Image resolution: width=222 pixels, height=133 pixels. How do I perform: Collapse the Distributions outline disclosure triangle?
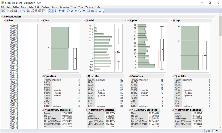tap(1, 17)
